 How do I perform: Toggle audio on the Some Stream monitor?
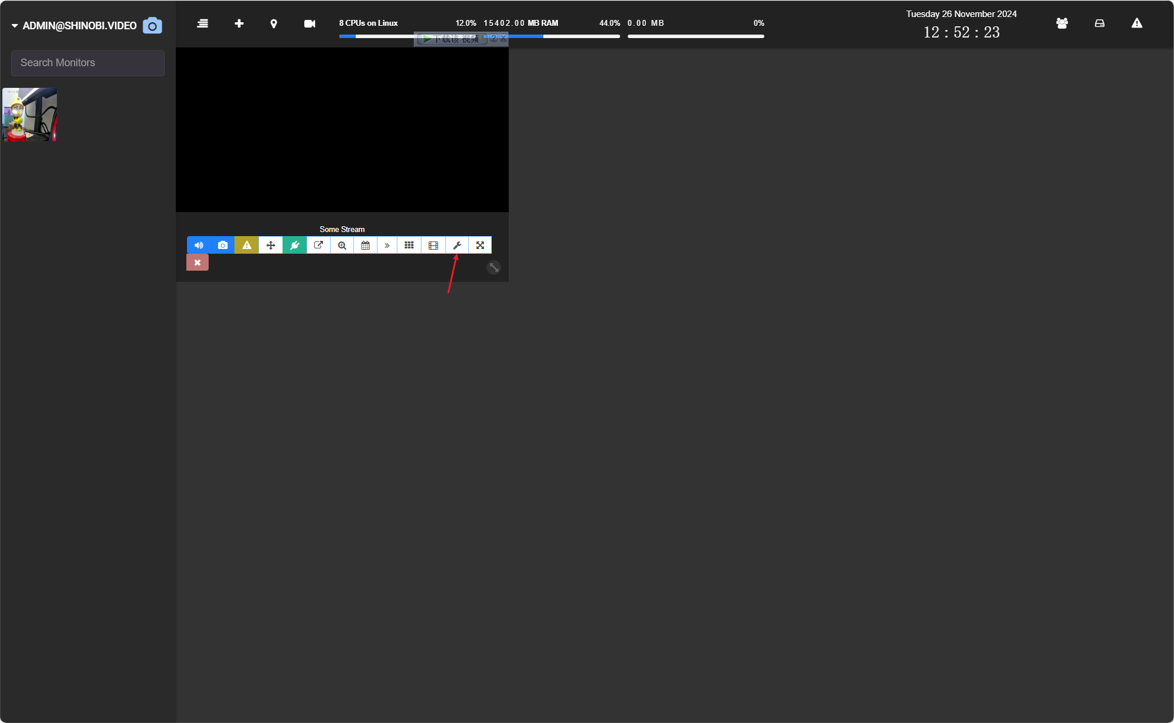(199, 245)
